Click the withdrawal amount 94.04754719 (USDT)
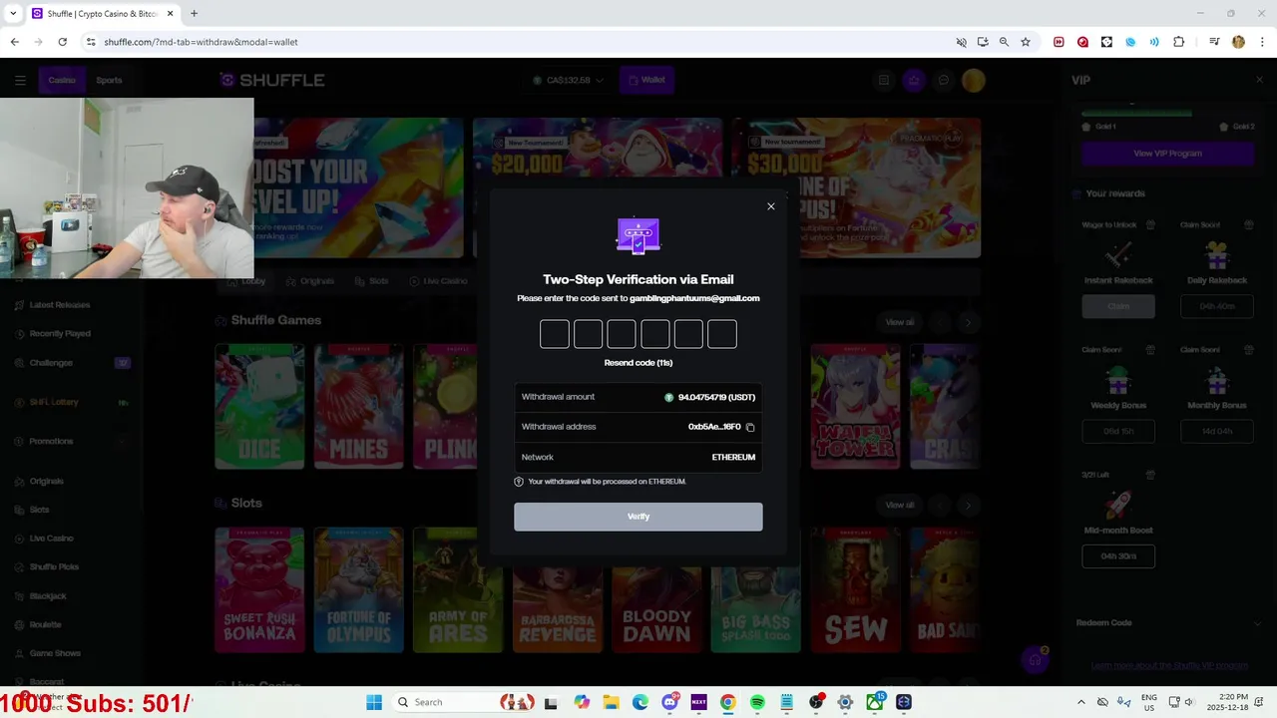Screen dimensions: 1277x718 click(x=716, y=397)
